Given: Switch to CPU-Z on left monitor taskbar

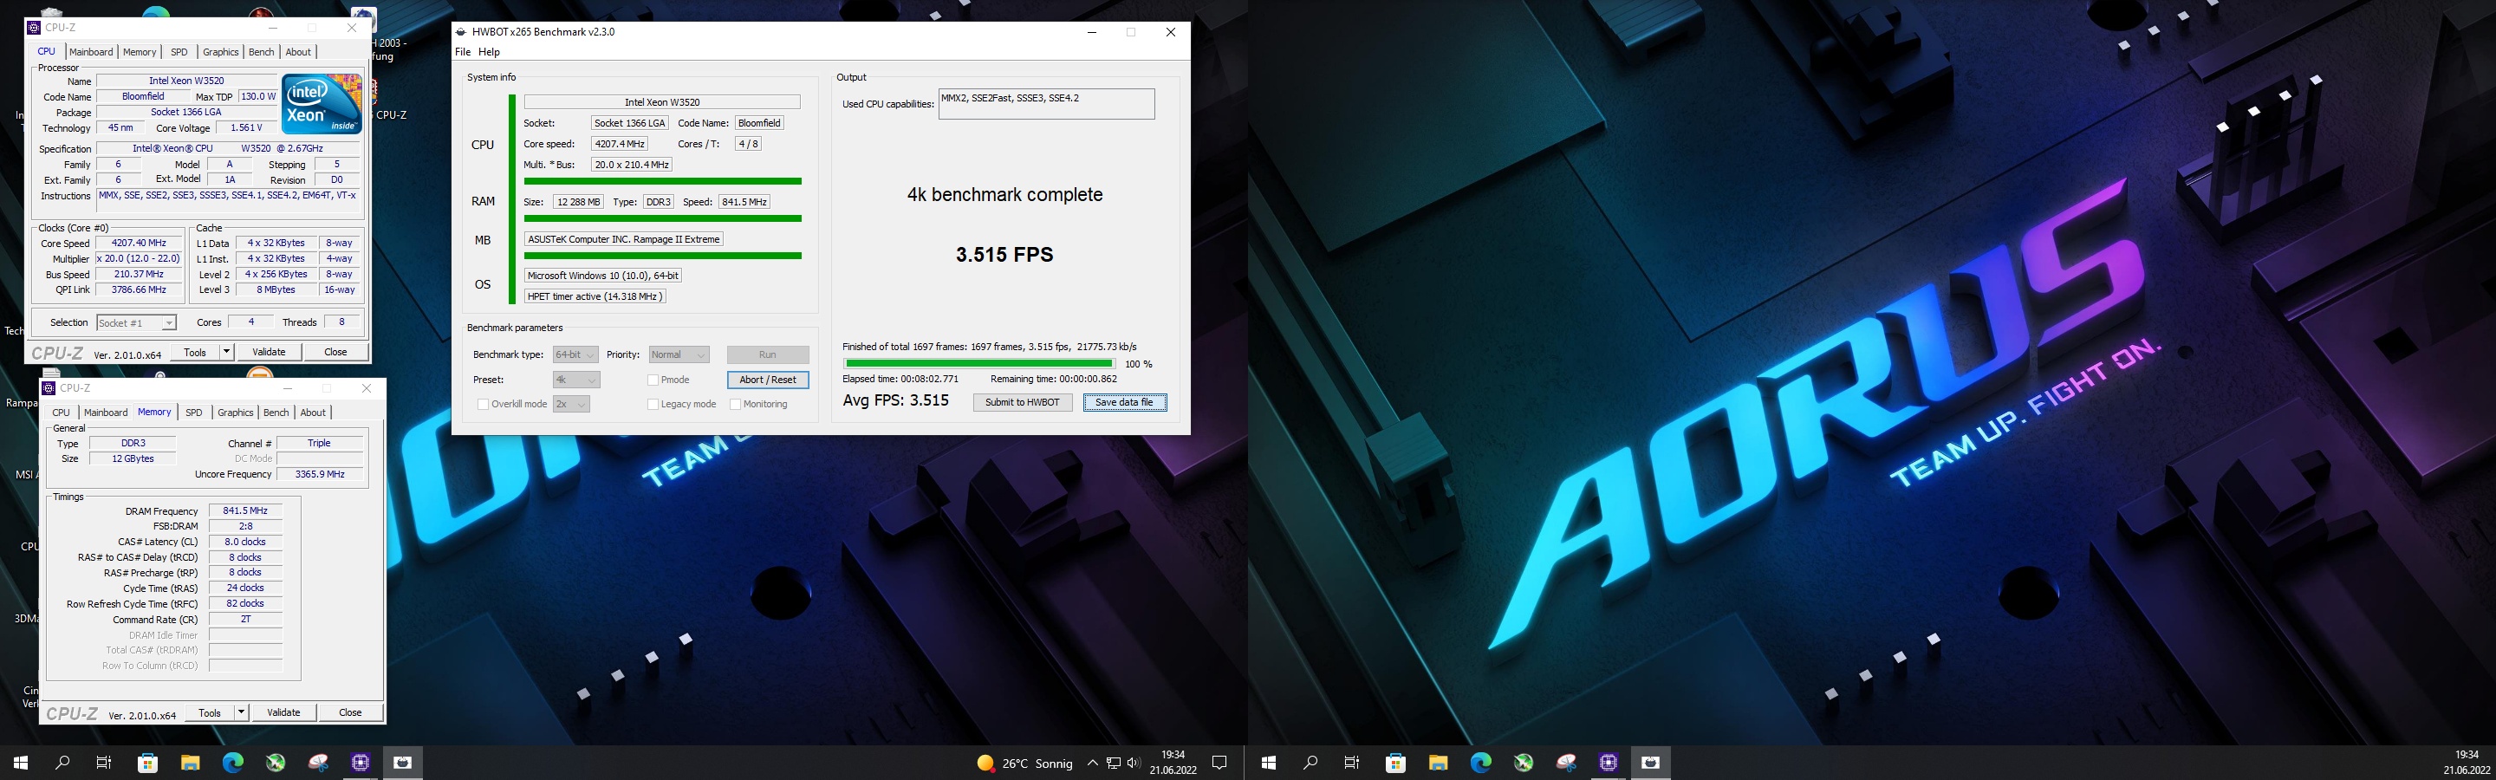Looking at the screenshot, I should [x=361, y=763].
